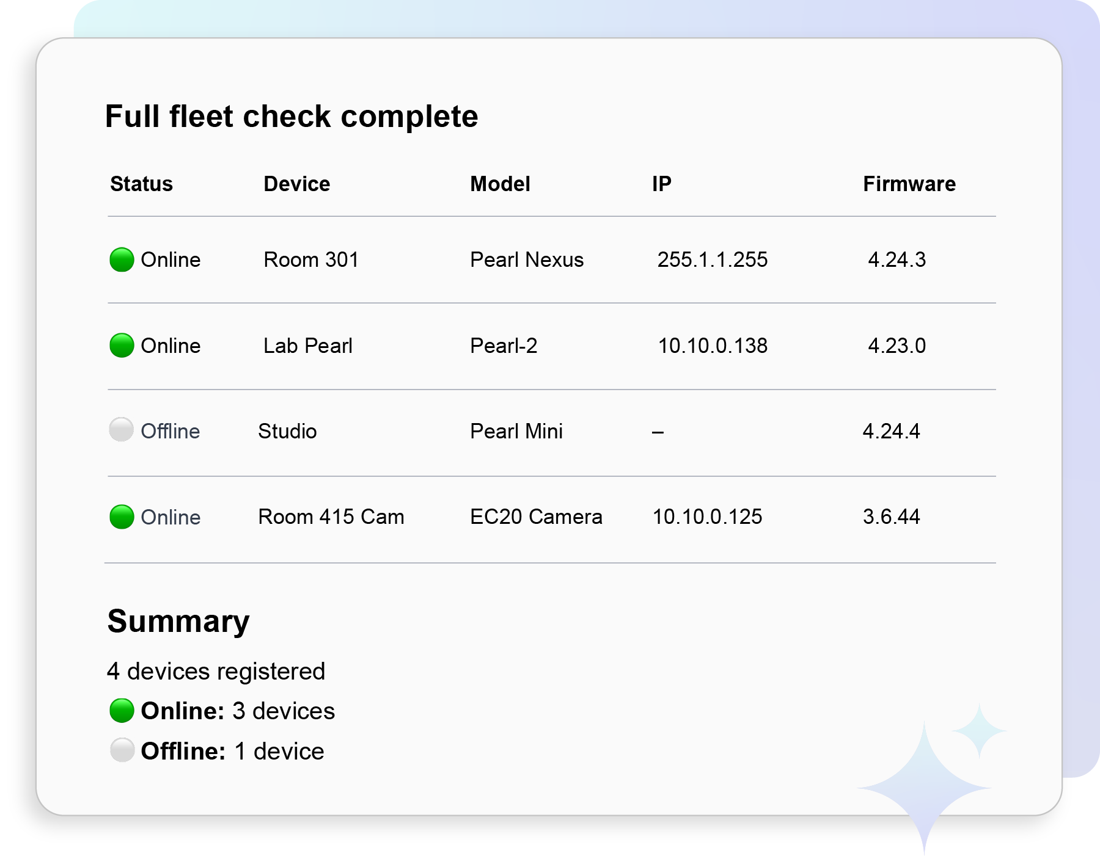The height and width of the screenshot is (856, 1100).
Task: Select the Lab Pearl device name
Action: pyautogui.click(x=308, y=346)
